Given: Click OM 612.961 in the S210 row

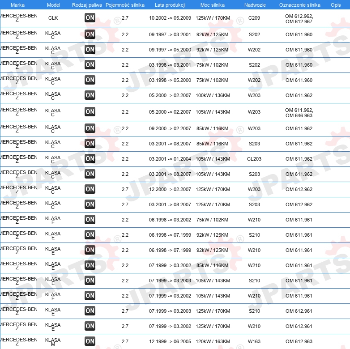Looking at the screenshot, I should point(299,311).
